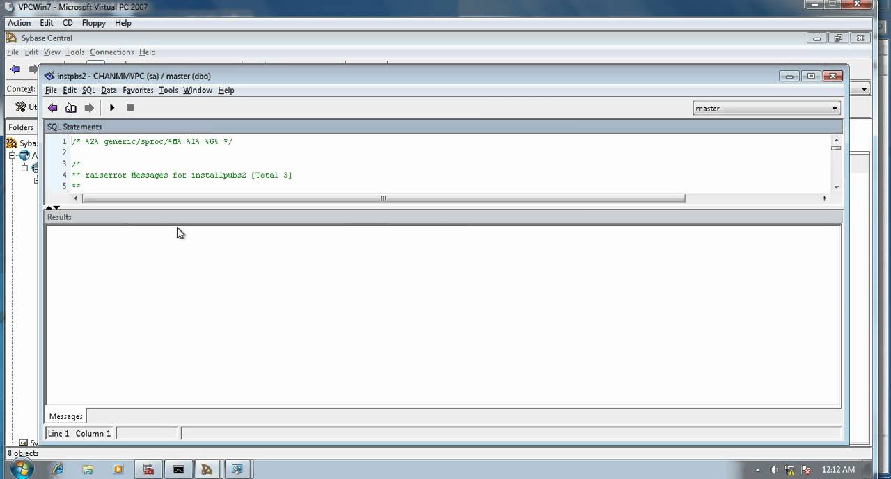The width and height of the screenshot is (891, 479).
Task: Open Virtual PC Help menu
Action: pos(123,23)
